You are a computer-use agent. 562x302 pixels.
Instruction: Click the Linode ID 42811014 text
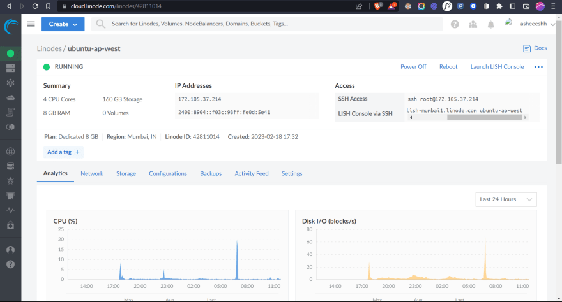[192, 136]
